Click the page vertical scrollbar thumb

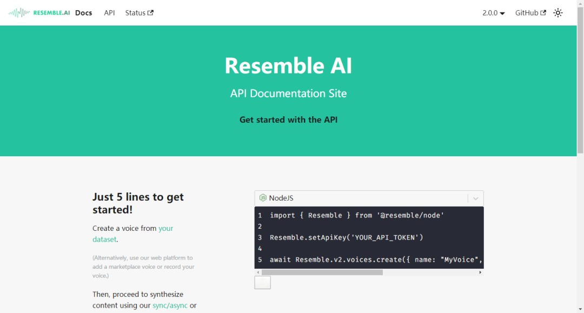[580, 79]
